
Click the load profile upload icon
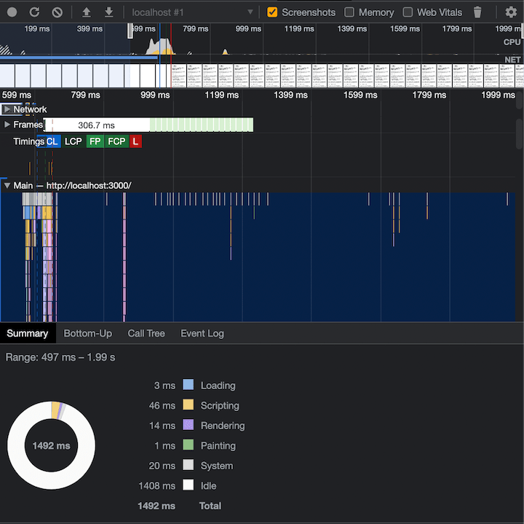click(x=87, y=12)
